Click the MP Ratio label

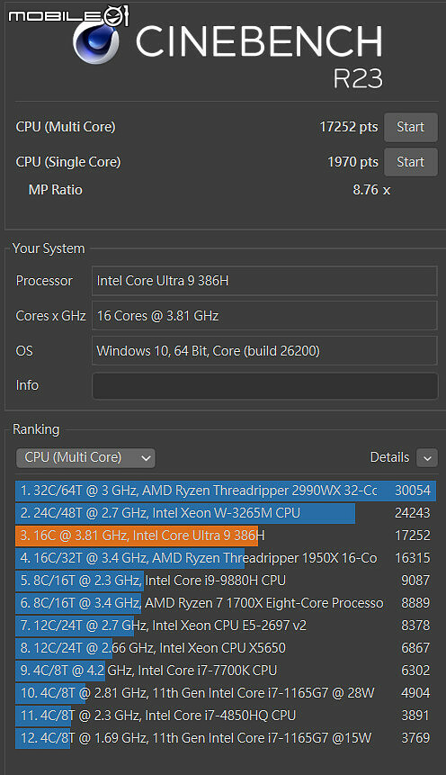pyautogui.click(x=56, y=190)
